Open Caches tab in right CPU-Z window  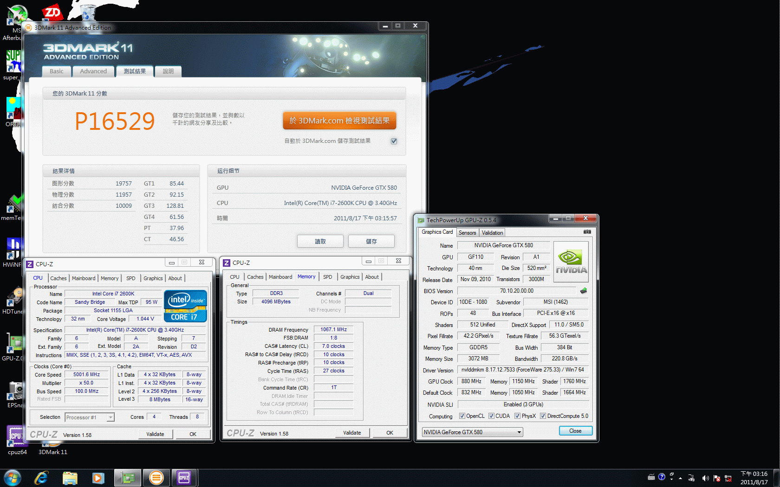pos(255,277)
